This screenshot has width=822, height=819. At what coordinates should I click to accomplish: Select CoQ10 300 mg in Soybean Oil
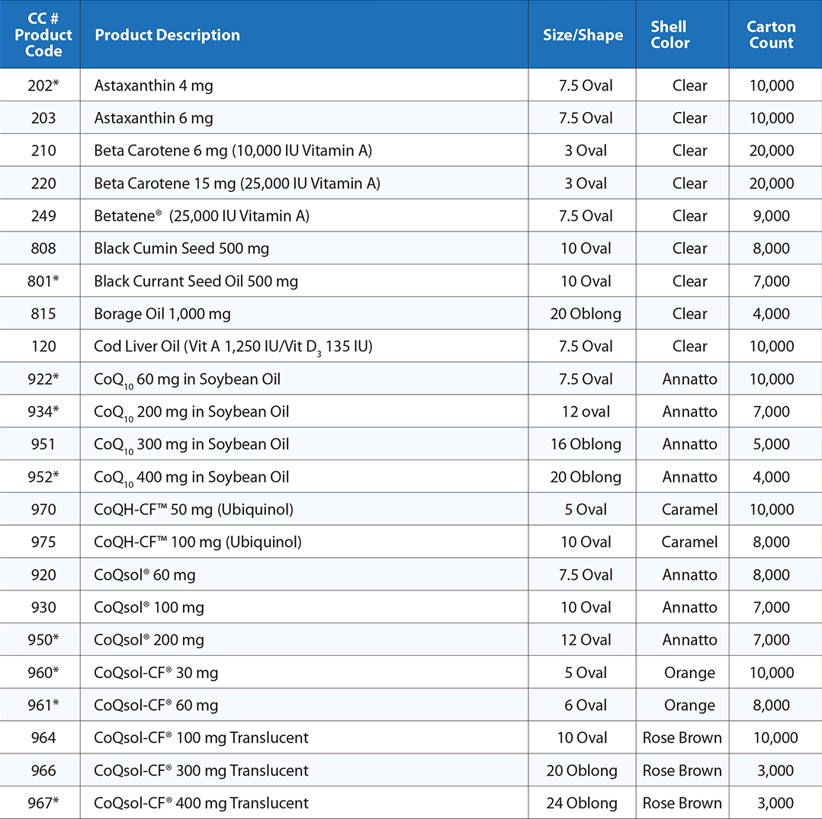tap(191, 445)
